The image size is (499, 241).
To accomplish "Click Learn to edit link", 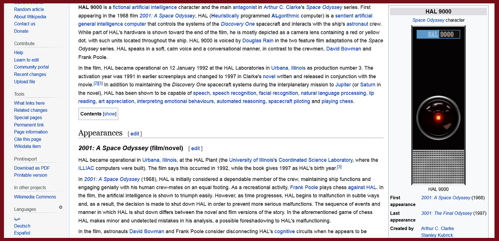I will (26, 60).
